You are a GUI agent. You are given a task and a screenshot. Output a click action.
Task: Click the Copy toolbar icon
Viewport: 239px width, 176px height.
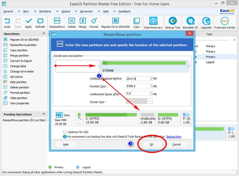[137, 23]
